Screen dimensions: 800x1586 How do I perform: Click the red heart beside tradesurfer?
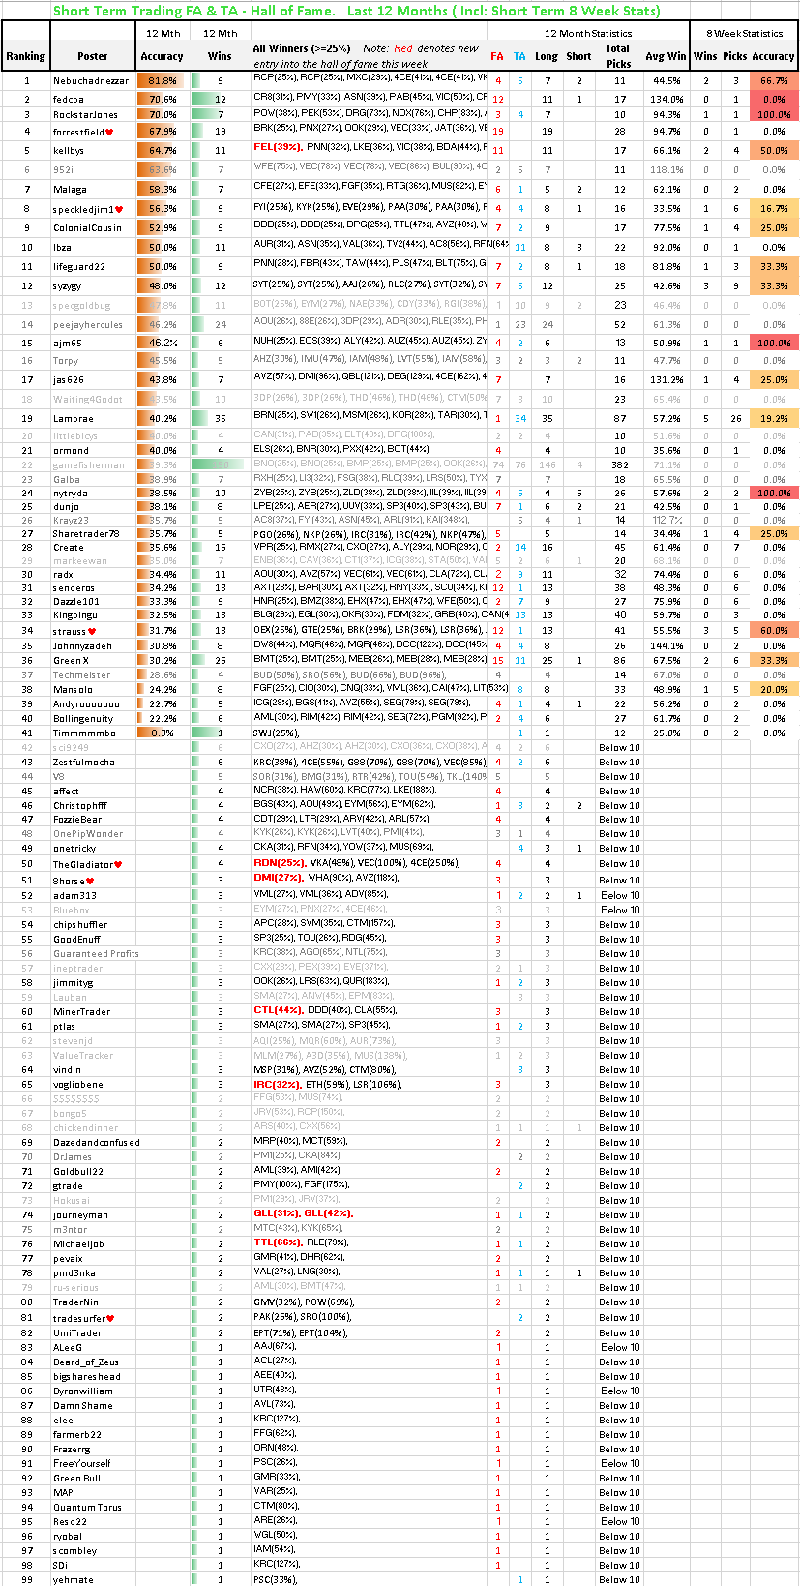[110, 1318]
